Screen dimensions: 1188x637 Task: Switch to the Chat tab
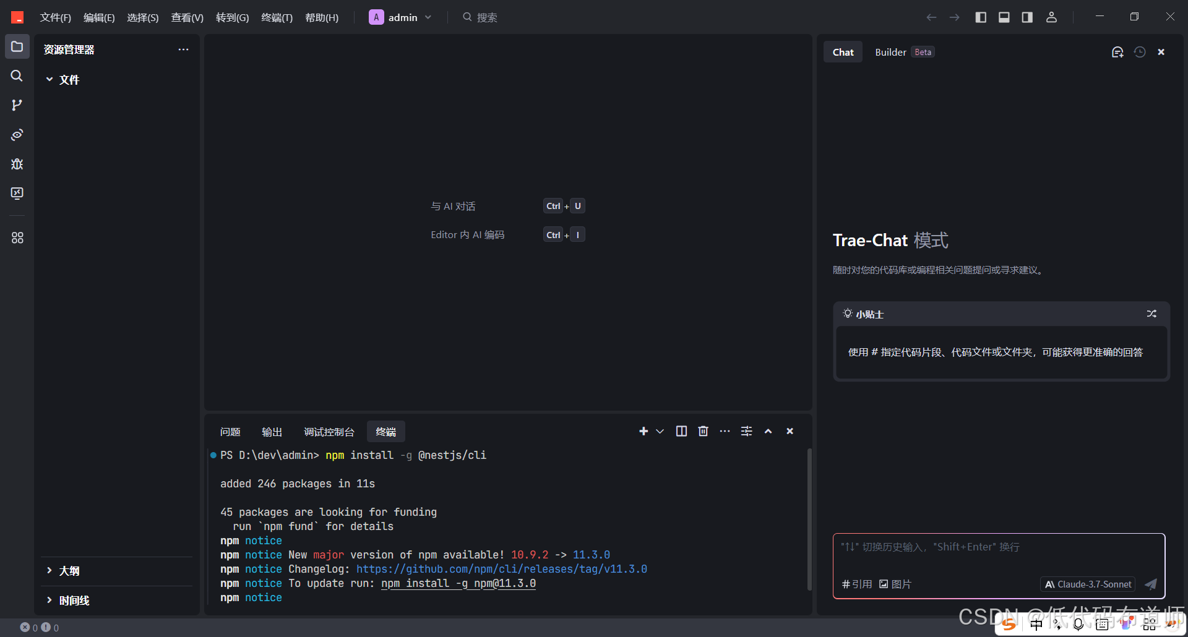[843, 52]
